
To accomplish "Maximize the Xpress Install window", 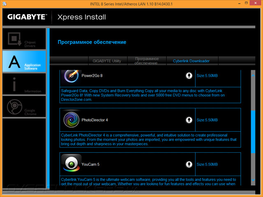I will pyautogui.click(x=246, y=3).
